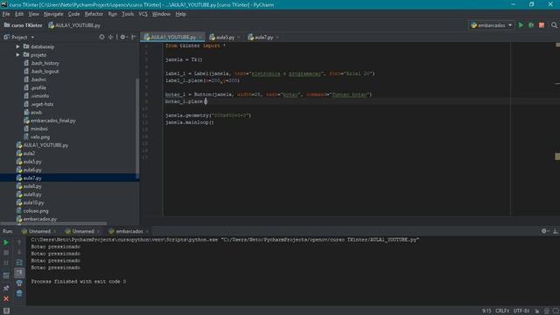
Task: Print console output icon in Run panel
Action: pos(19,283)
